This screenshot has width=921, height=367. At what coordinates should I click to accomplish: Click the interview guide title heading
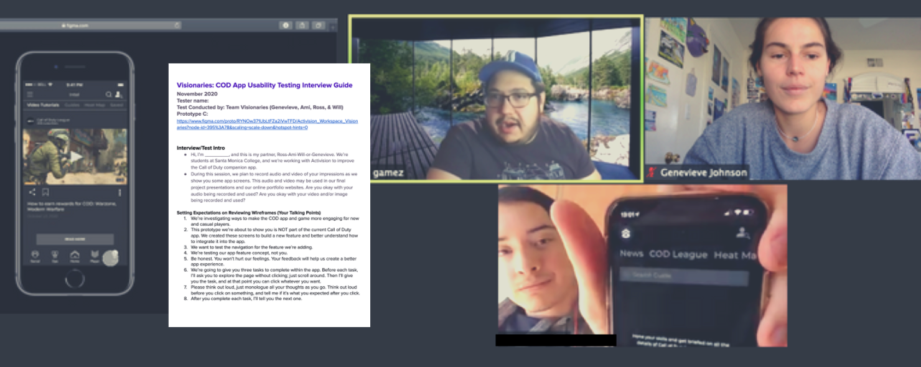[264, 85]
